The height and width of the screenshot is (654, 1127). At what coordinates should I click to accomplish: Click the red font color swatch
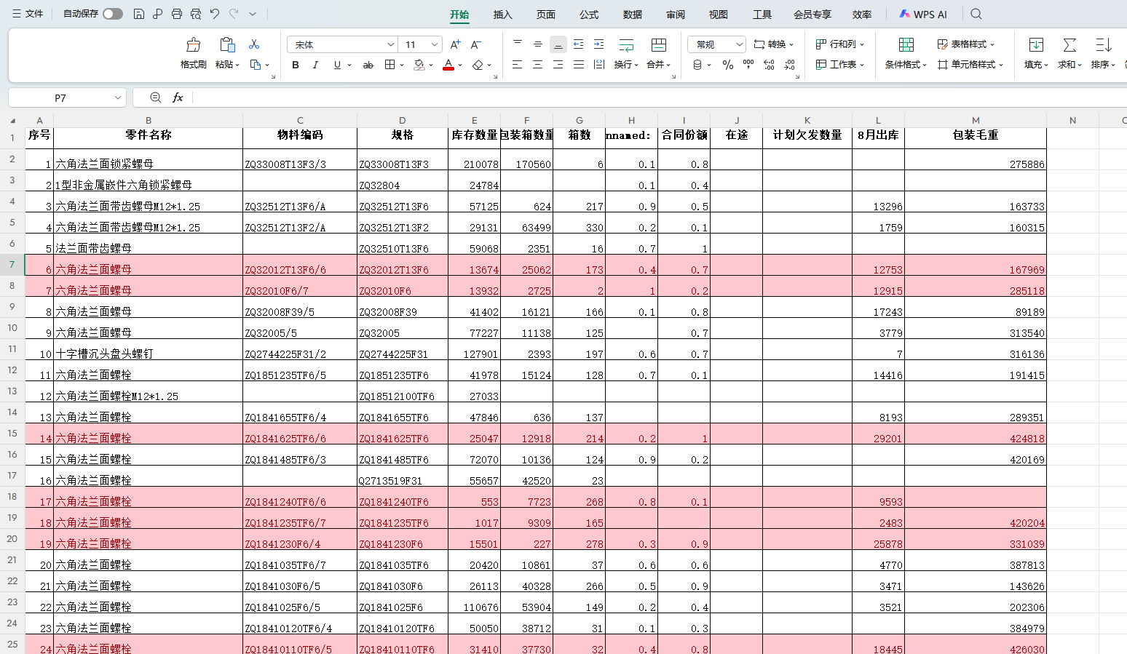pyautogui.click(x=448, y=65)
